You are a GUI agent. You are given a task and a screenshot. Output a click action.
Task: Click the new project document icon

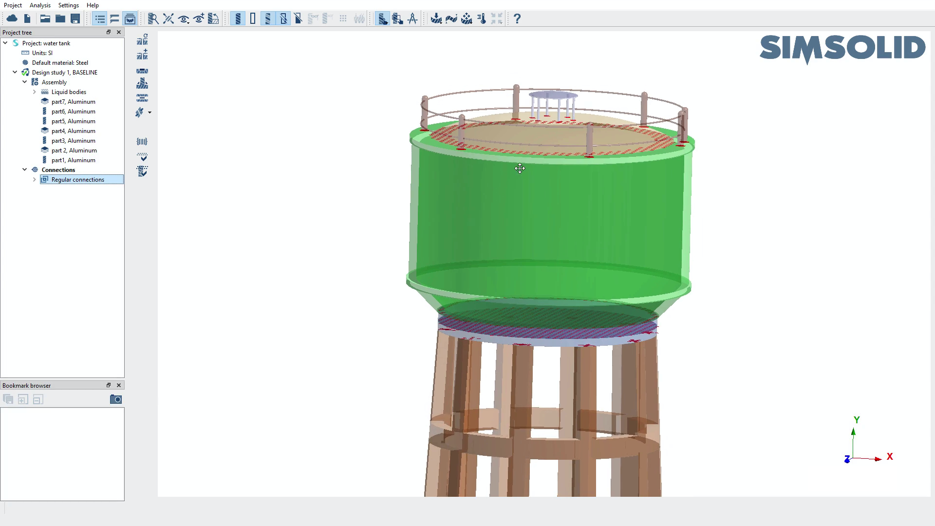tap(27, 19)
